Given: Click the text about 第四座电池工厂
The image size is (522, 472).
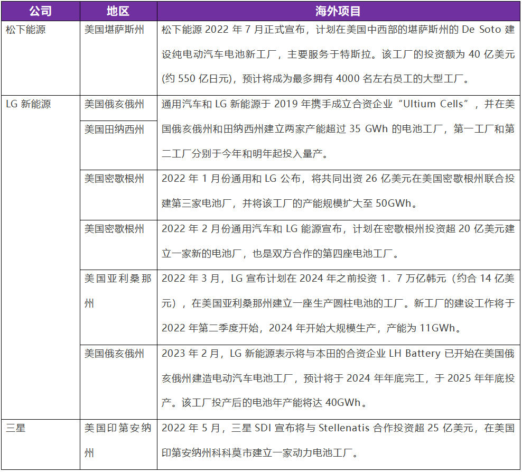Looking at the screenshot, I should point(338,245).
